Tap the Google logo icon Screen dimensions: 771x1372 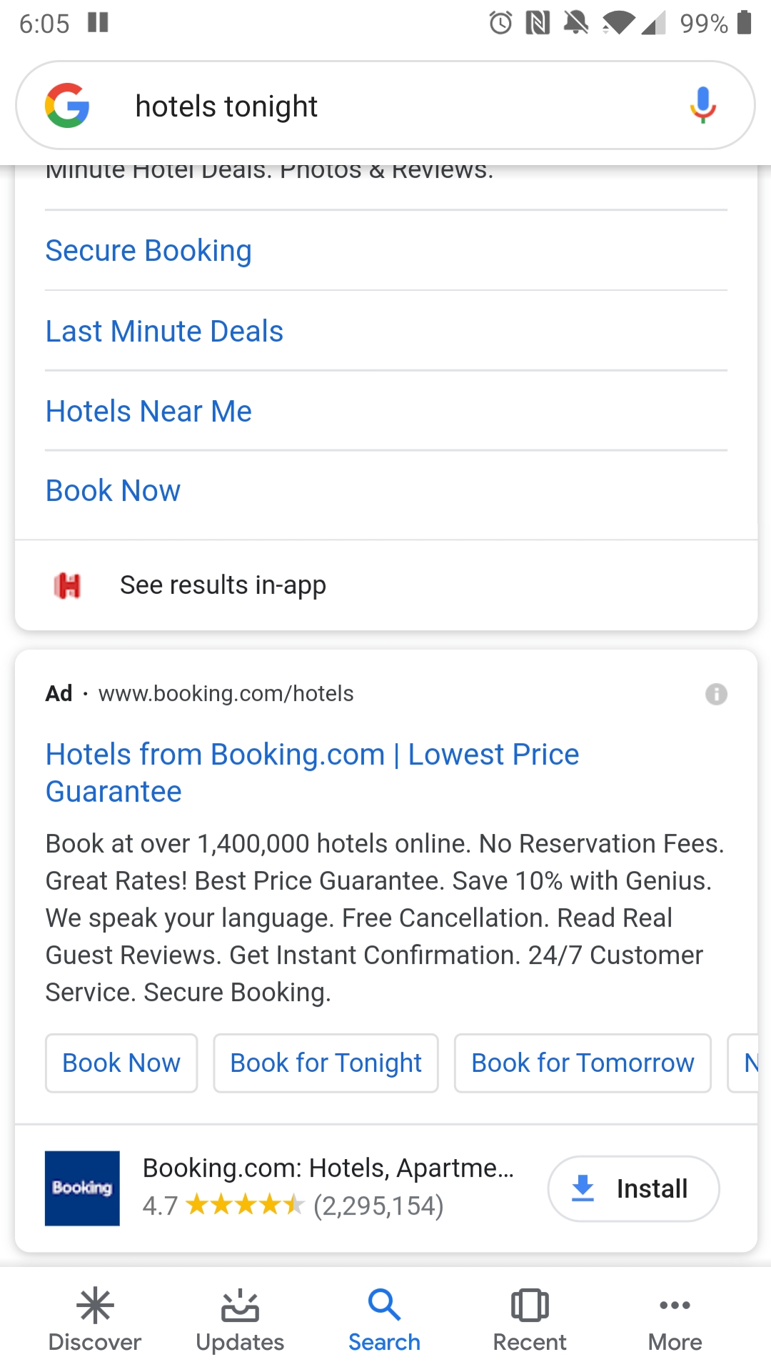point(67,106)
